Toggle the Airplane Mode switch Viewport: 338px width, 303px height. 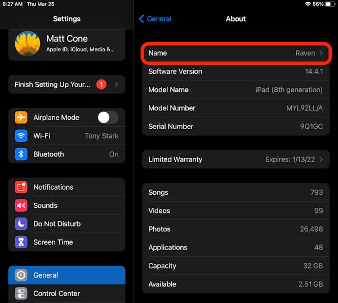tap(108, 118)
